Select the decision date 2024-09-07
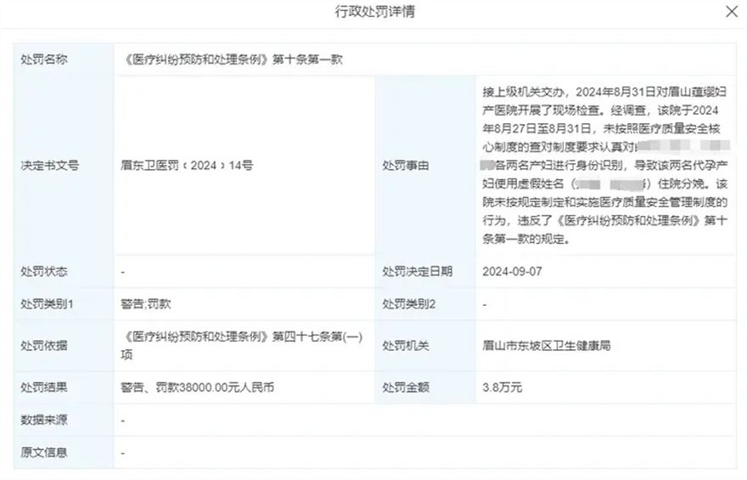Viewport: 747px width, 480px height. coord(511,272)
